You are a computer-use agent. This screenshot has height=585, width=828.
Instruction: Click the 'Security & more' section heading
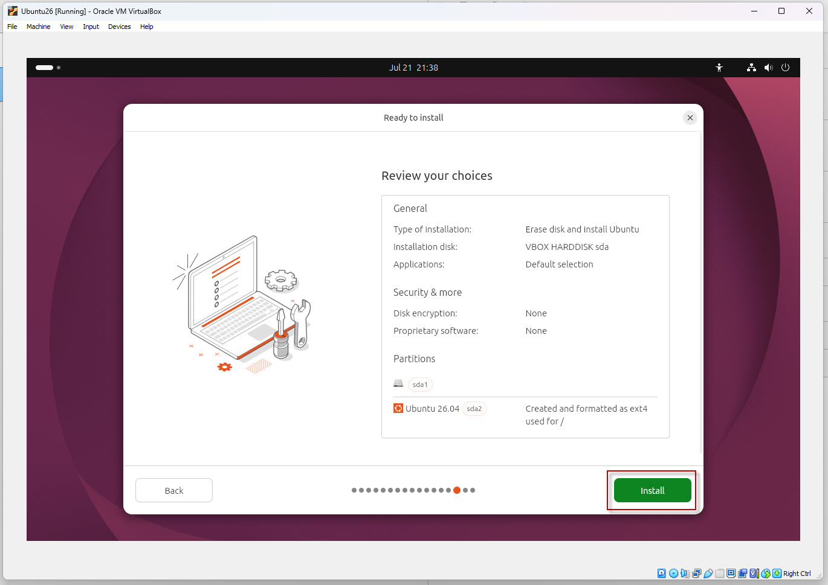tap(427, 292)
